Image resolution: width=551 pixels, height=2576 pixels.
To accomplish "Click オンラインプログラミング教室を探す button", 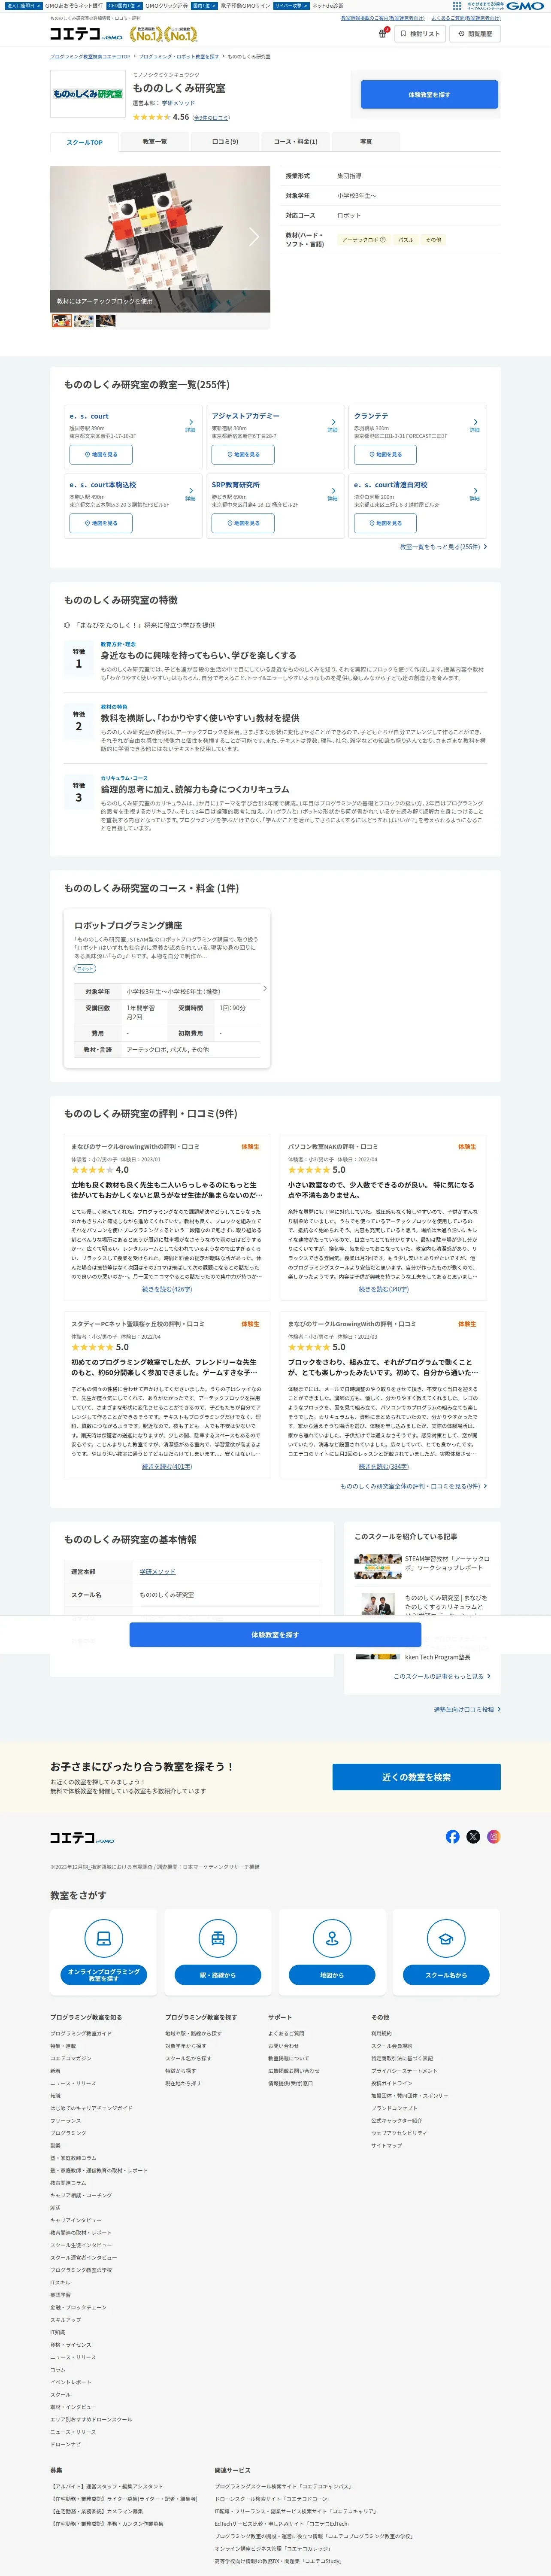I will click(103, 1975).
